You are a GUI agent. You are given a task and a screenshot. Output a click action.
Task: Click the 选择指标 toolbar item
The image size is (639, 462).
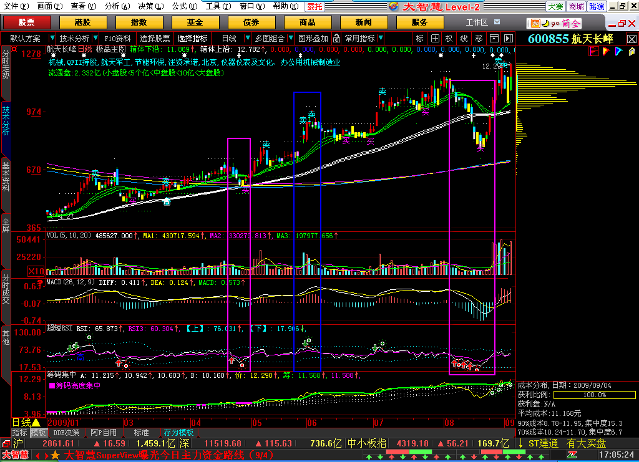[x=192, y=39]
